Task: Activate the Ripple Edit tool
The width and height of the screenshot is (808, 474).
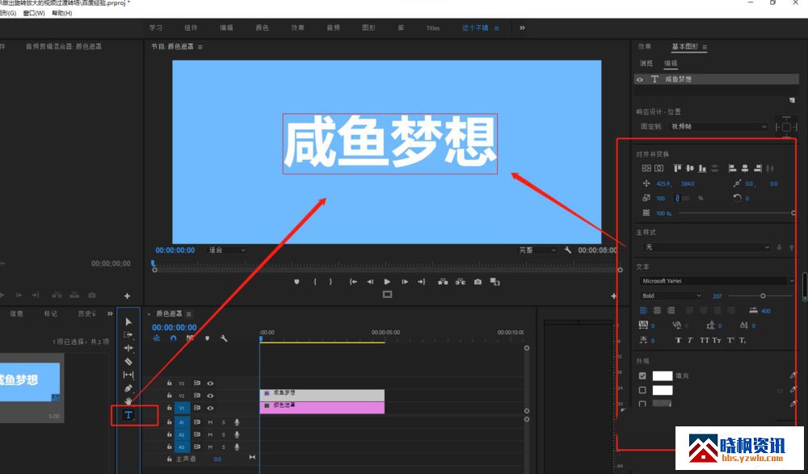Action: pyautogui.click(x=128, y=348)
